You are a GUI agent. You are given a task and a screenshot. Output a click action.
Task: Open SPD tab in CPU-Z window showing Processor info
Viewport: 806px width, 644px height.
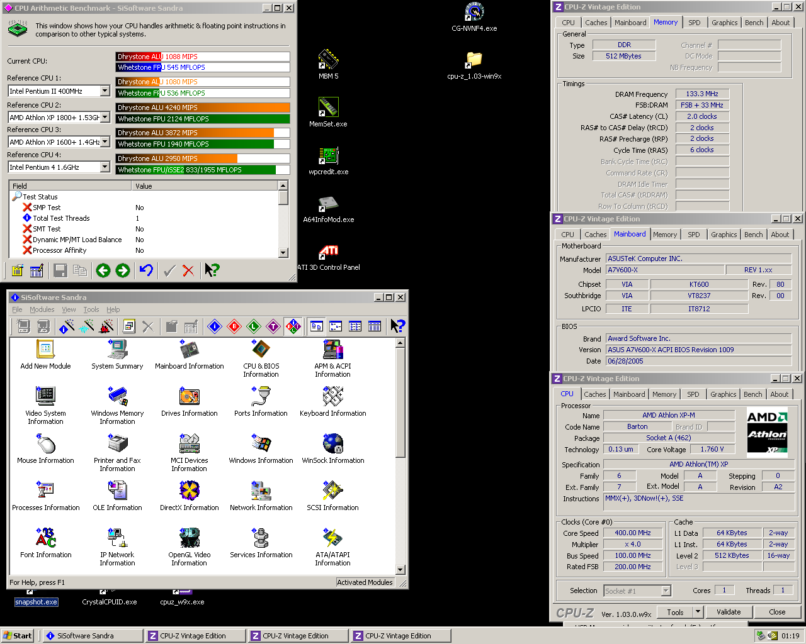point(693,394)
